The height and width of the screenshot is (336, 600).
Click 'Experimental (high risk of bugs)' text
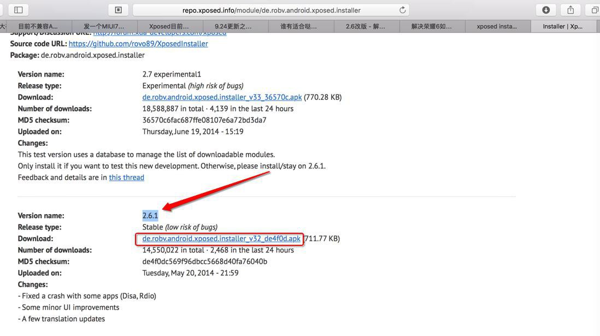193,86
